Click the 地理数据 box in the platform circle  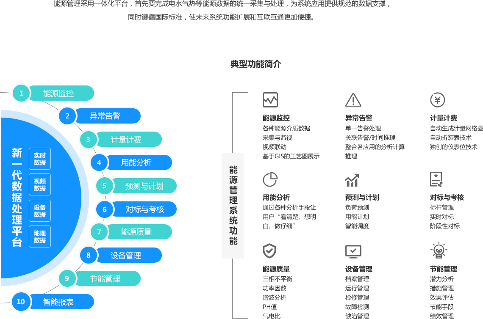tap(40, 236)
